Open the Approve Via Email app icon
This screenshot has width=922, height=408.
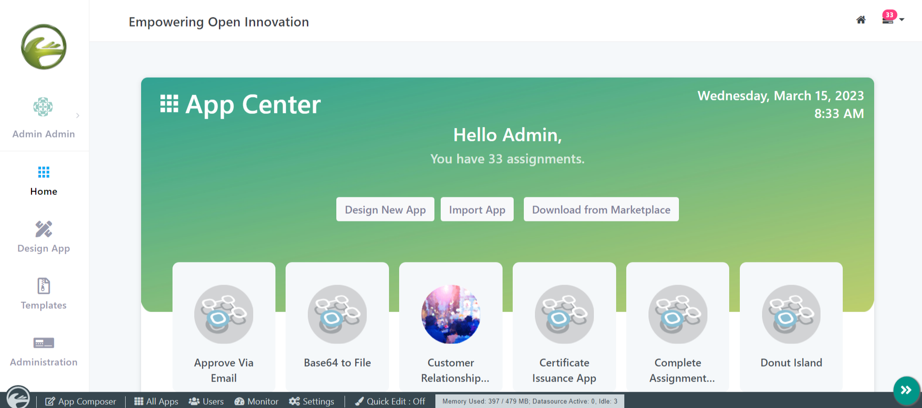tap(224, 314)
